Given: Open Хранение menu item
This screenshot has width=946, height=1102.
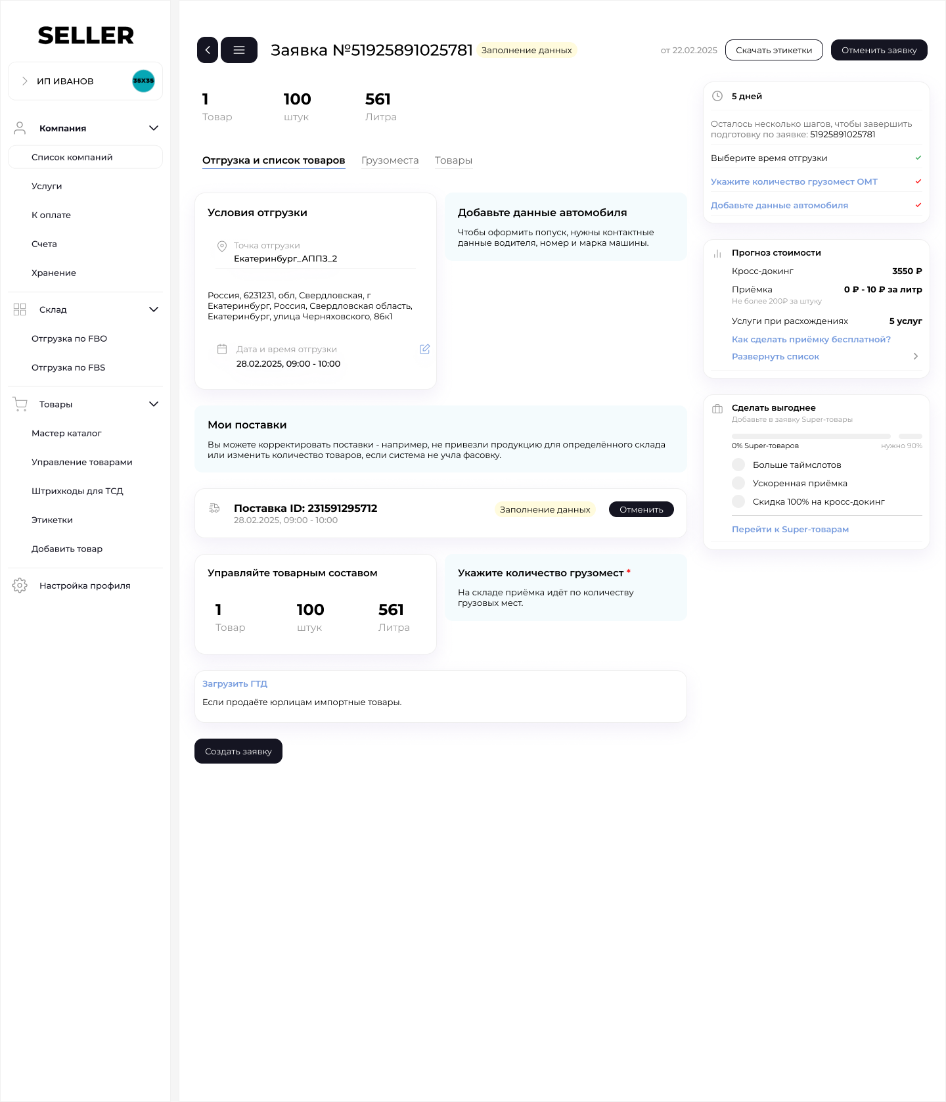Looking at the screenshot, I should [54, 273].
